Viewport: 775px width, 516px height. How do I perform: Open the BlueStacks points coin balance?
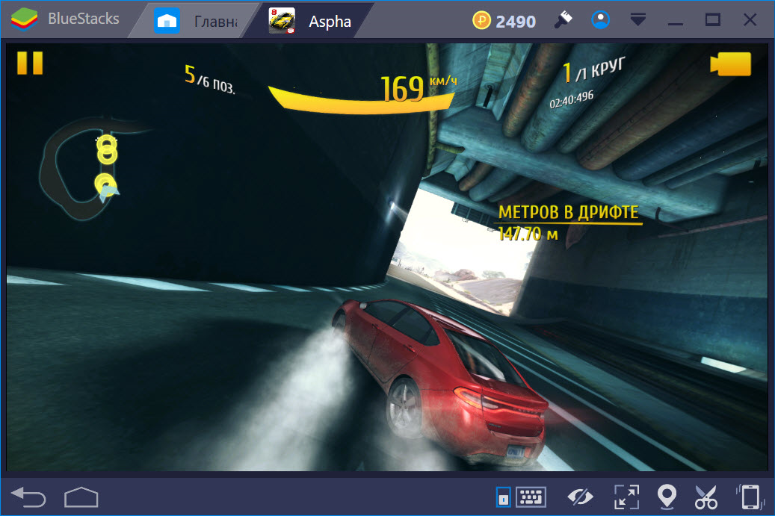point(504,21)
